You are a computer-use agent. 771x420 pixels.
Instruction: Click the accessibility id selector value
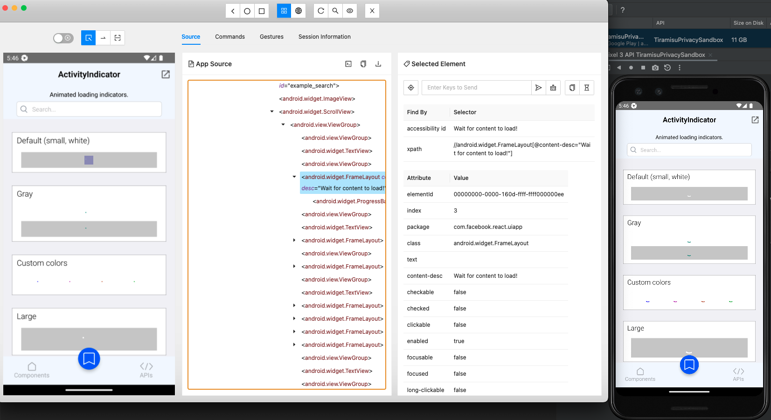click(486, 129)
